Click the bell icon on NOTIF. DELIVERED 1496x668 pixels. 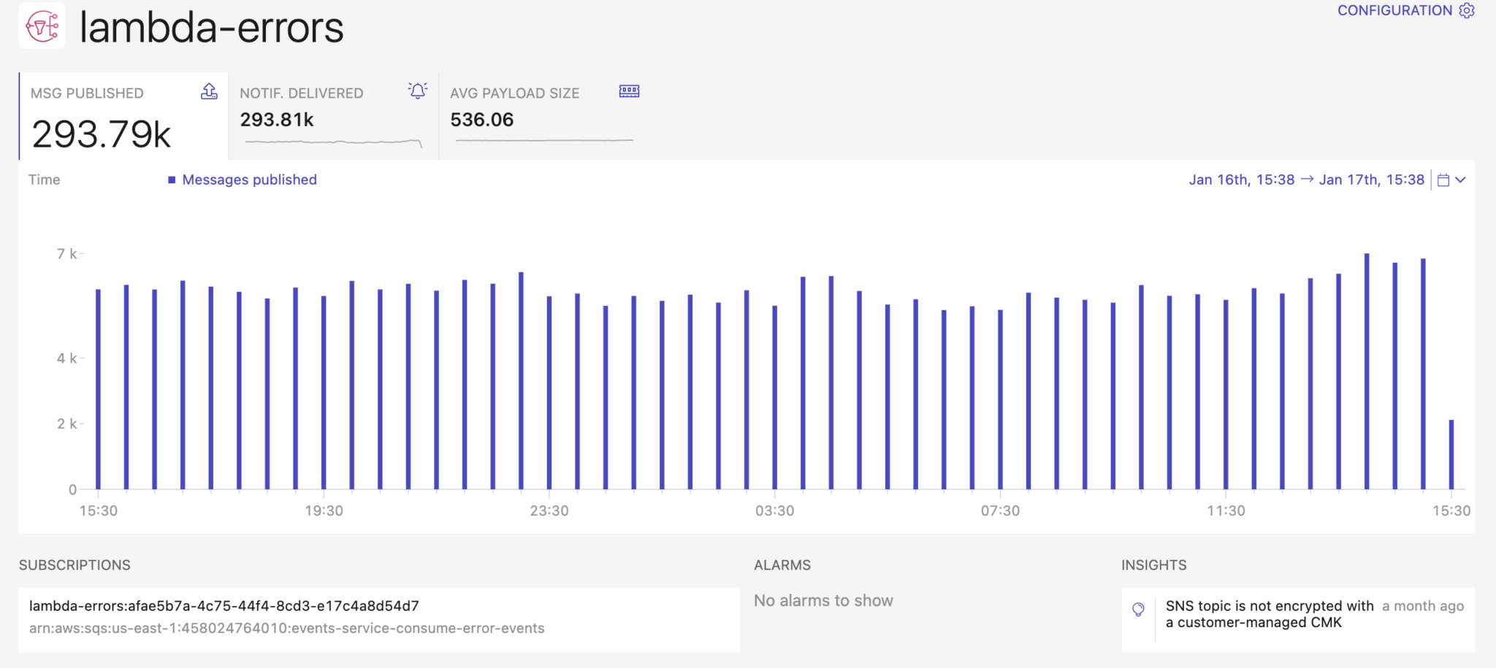point(418,91)
